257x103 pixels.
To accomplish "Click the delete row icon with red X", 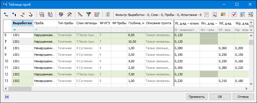I will click(23, 15).
